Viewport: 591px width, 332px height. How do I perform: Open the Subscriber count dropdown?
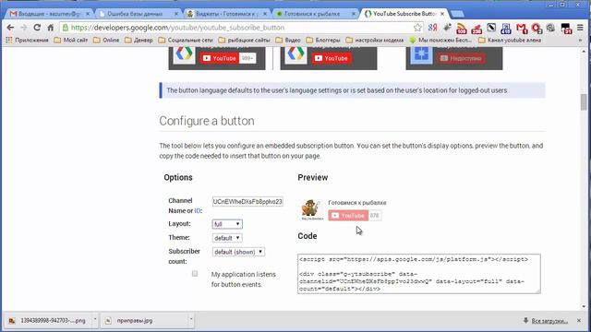(238, 252)
